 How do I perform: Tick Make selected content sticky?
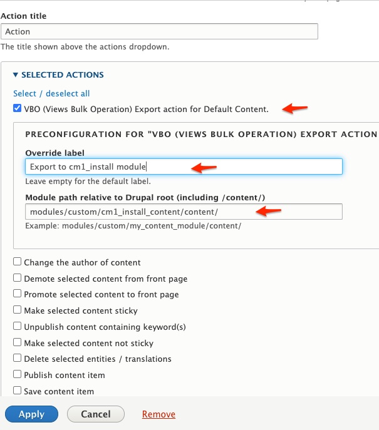18,310
